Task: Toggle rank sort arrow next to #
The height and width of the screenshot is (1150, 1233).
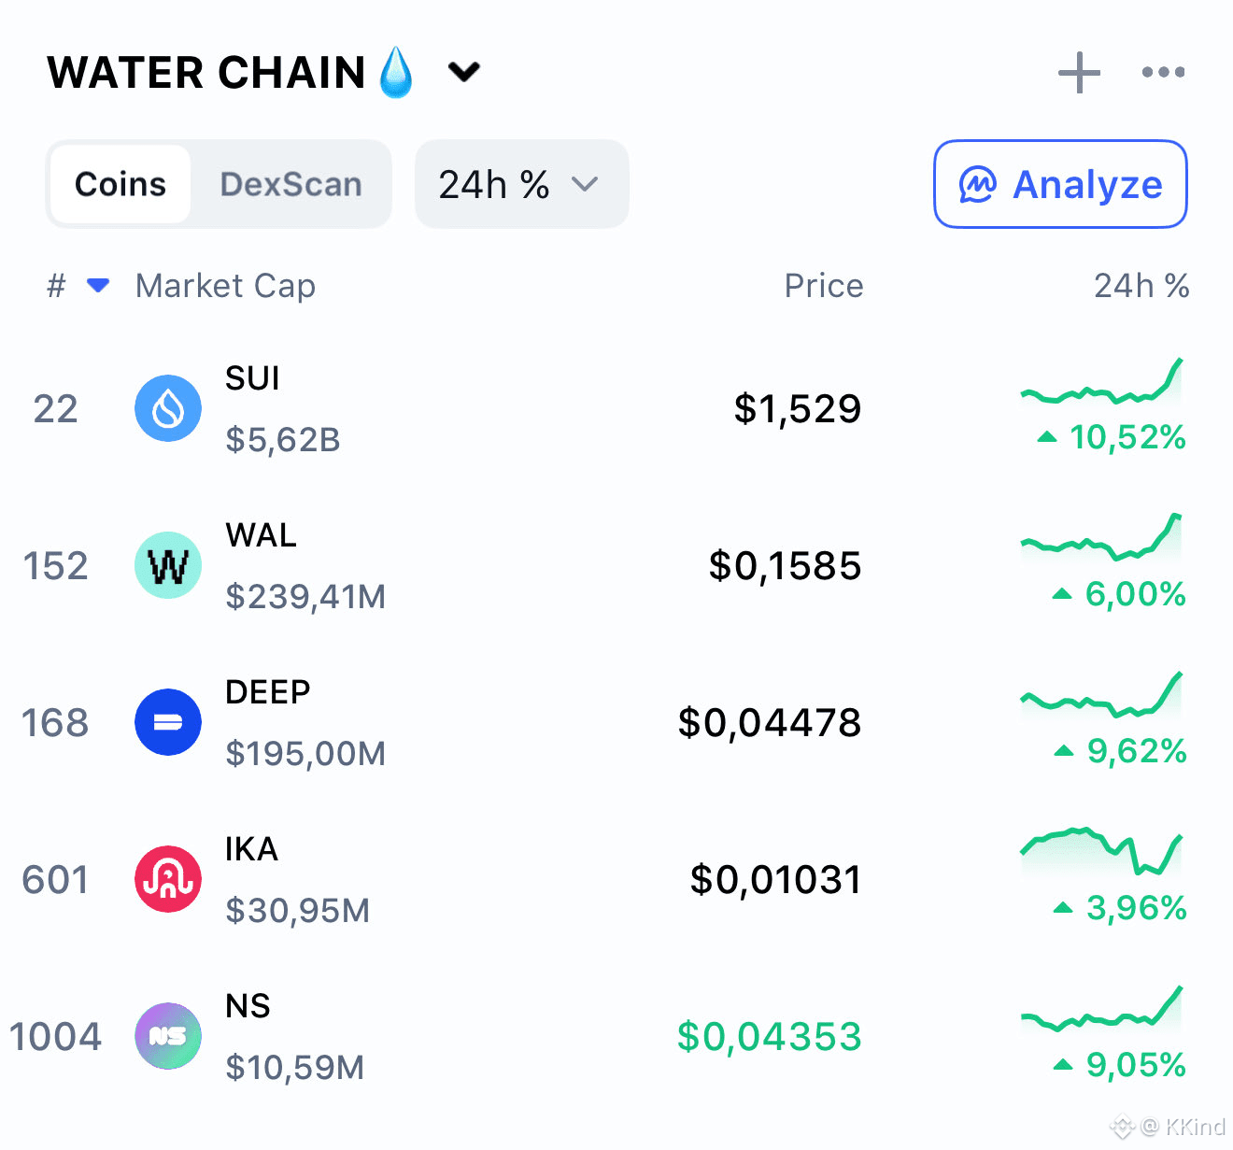Action: coord(98,285)
